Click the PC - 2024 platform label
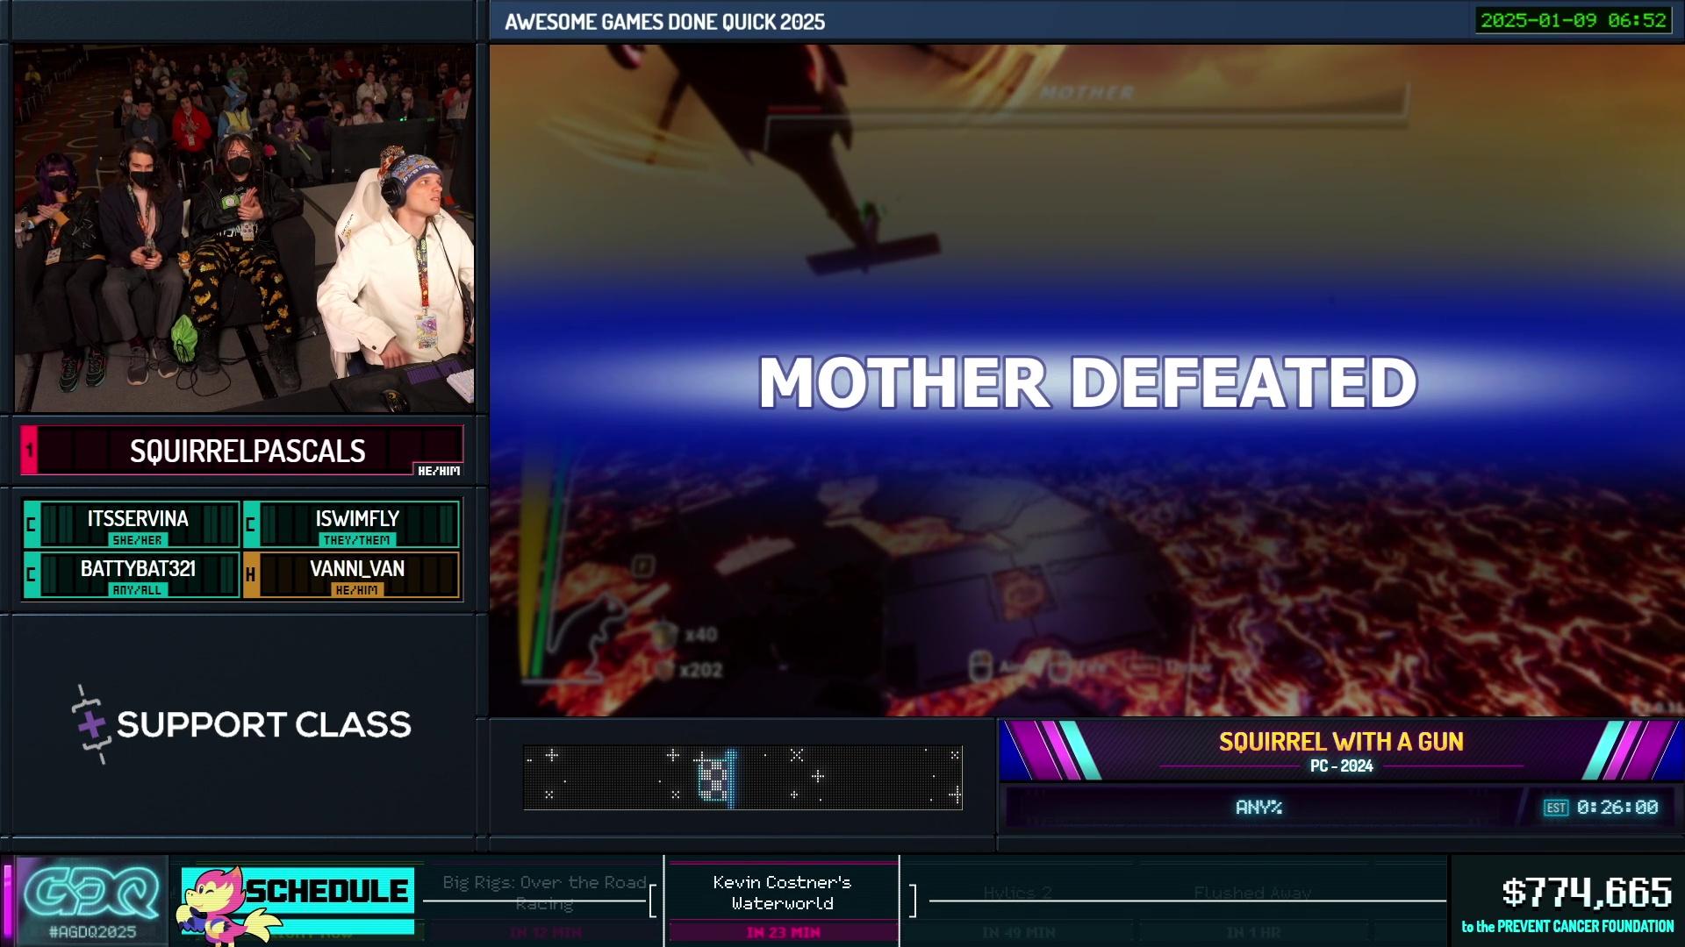Screen dimensions: 1685x947 point(1341,766)
